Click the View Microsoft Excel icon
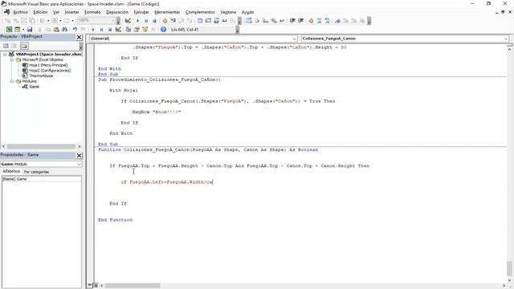514x289 pixels. click(9, 30)
